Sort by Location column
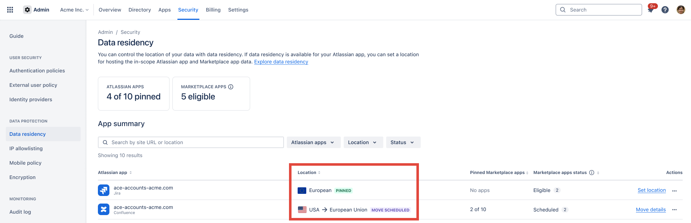Image resolution: width=691 pixels, height=223 pixels. [x=319, y=173]
